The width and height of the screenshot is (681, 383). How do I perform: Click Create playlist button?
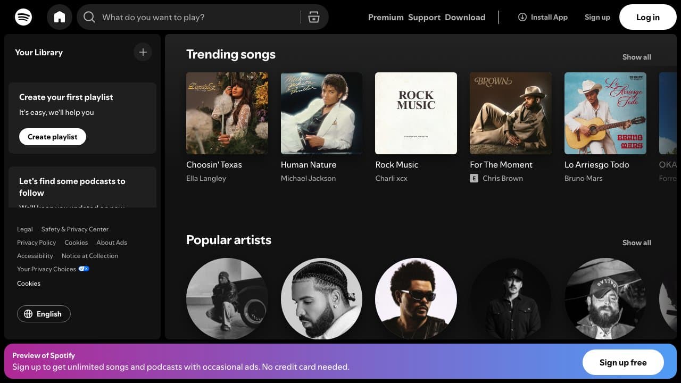click(53, 137)
